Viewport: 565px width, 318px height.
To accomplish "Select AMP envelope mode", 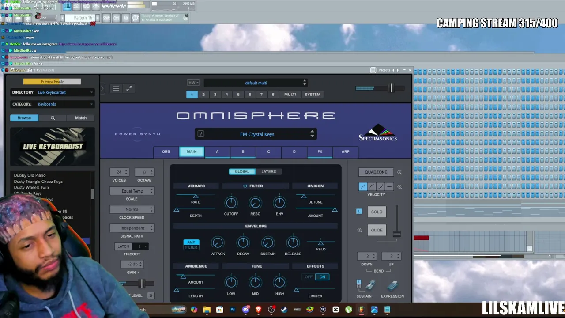I will click(x=191, y=242).
